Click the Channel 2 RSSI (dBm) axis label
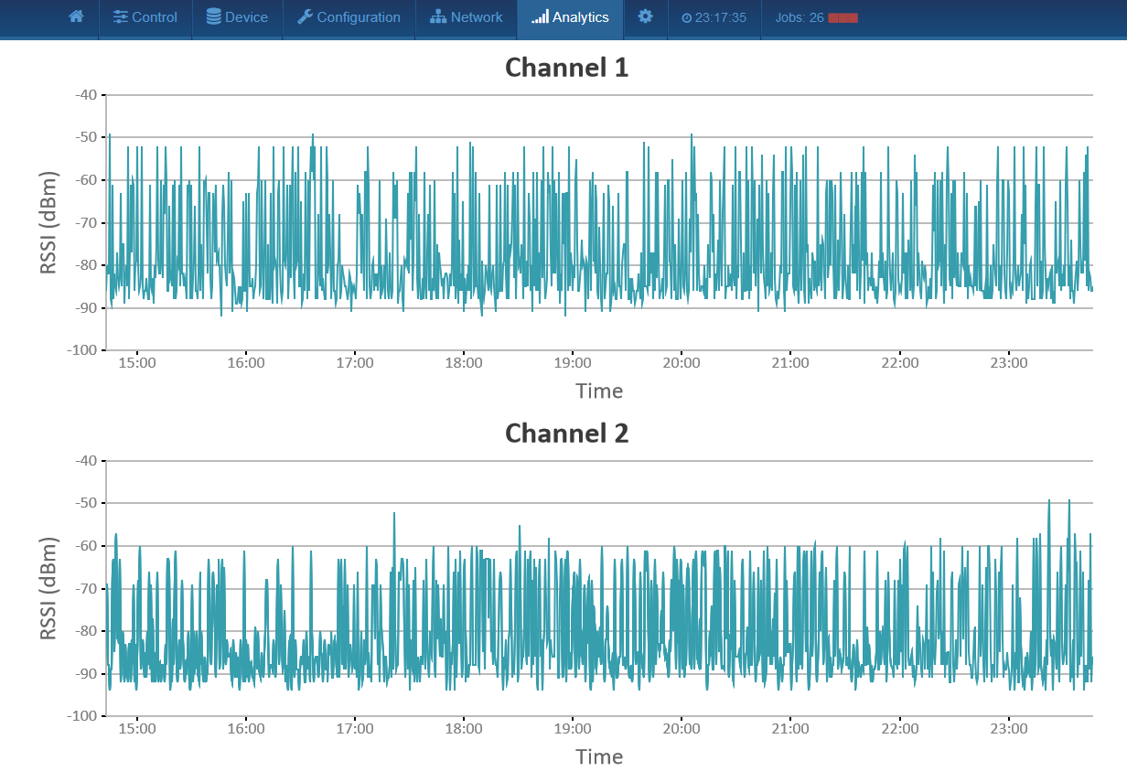The width and height of the screenshot is (1127, 782). [48, 588]
